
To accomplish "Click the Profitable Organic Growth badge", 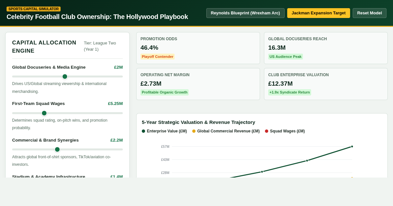I will click(164, 93).
